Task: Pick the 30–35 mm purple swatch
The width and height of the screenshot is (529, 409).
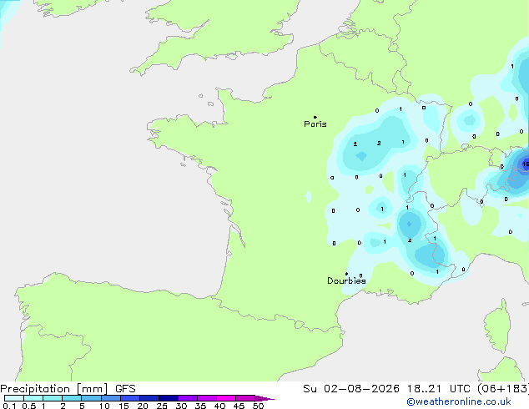Action: point(187,398)
